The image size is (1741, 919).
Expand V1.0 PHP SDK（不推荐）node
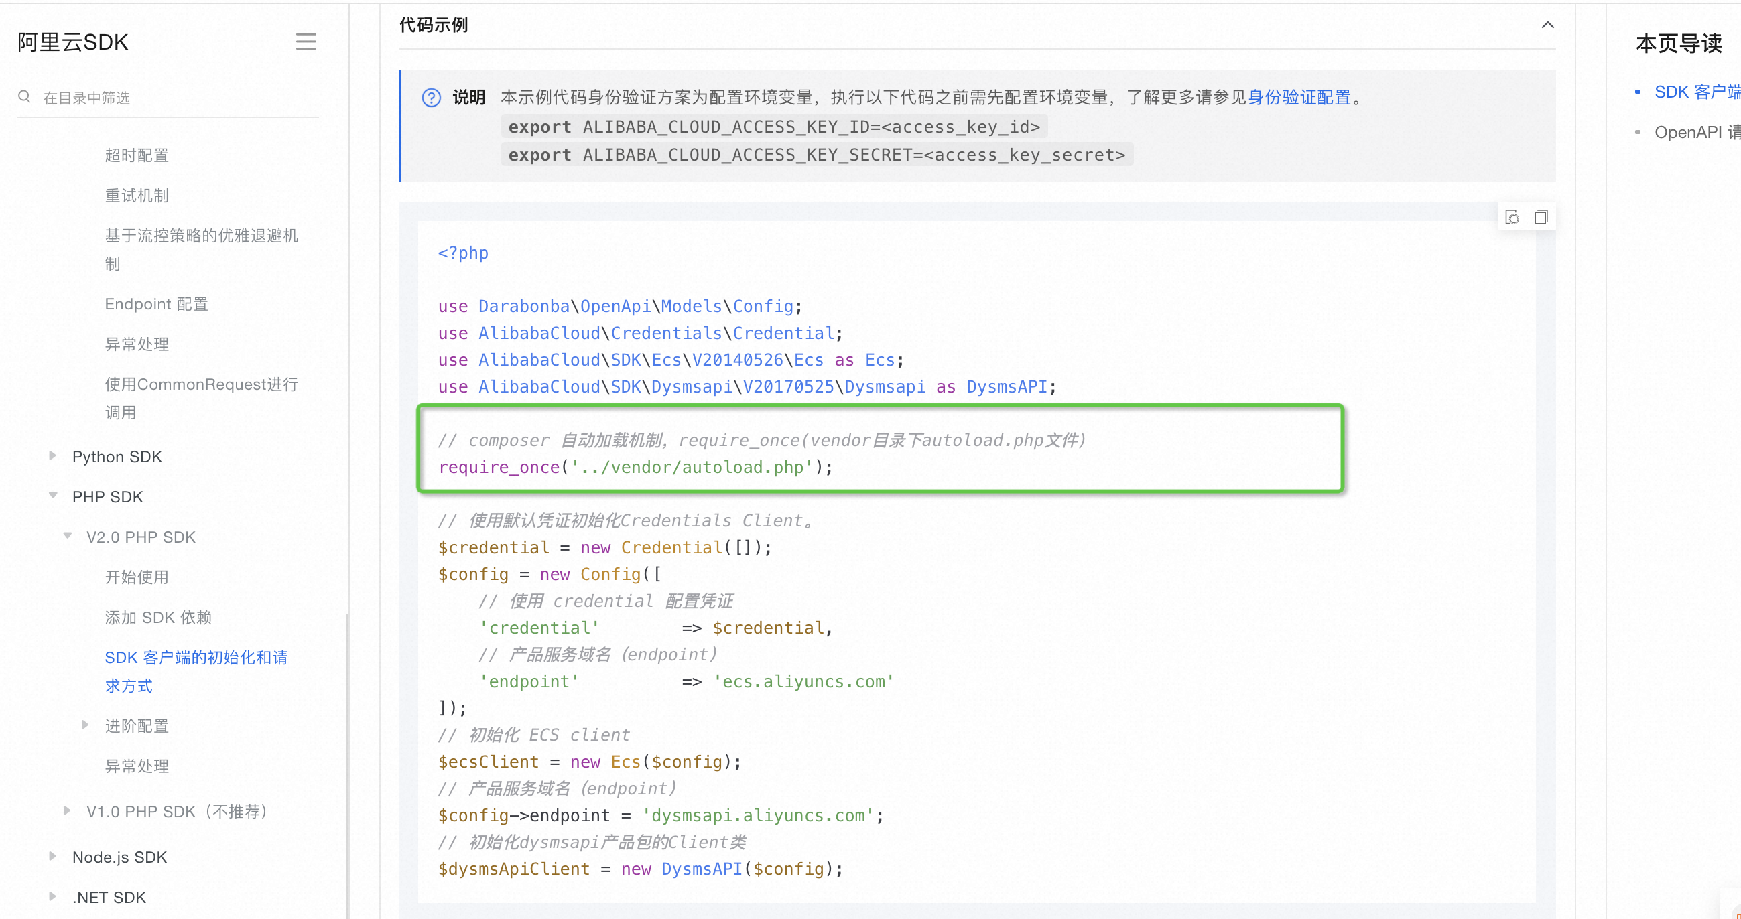68,811
